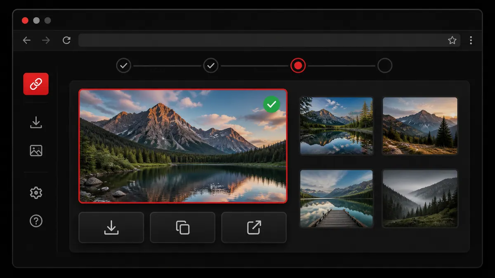This screenshot has height=278, width=495.
Task: Select the lake reflection thumbnail with pine trees
Action: tap(337, 126)
